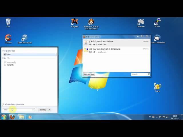Expand the shutdown options arrow
This screenshot has width=183, height=137.
49,110
